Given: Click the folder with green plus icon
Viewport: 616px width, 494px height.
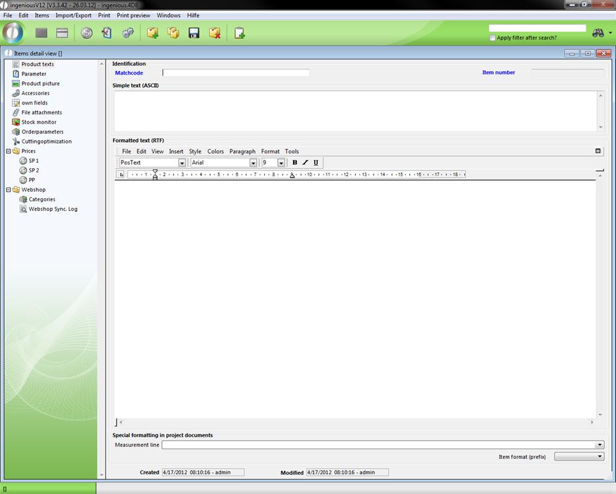Looking at the screenshot, I should [x=153, y=33].
